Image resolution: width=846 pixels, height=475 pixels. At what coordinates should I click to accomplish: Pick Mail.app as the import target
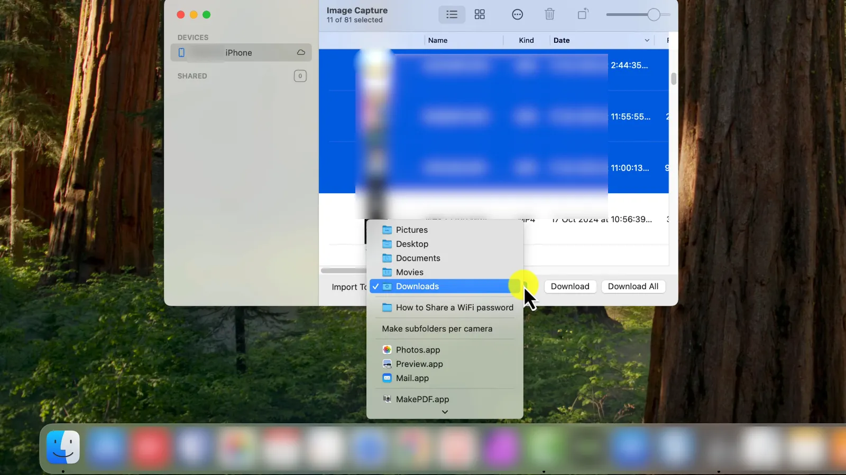[412, 378]
